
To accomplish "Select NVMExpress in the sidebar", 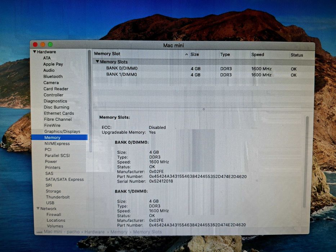I will [x=57, y=144].
